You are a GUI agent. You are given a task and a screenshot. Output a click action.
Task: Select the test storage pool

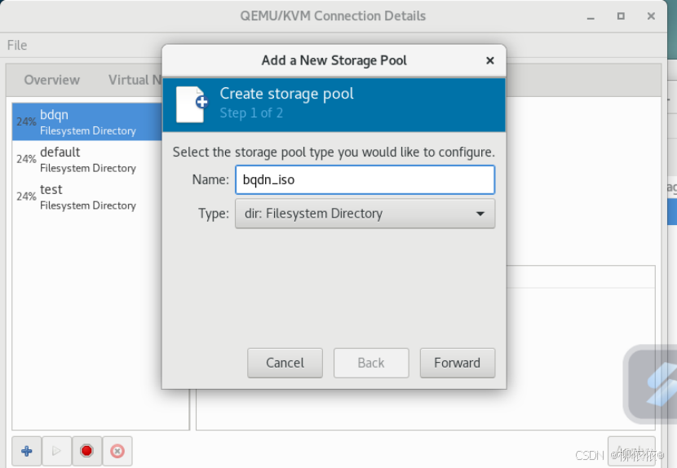[86, 196]
